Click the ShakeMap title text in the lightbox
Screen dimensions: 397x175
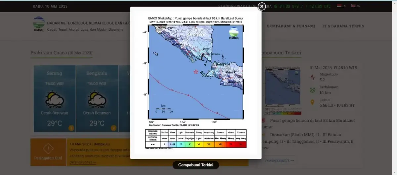pyautogui.click(x=196, y=18)
